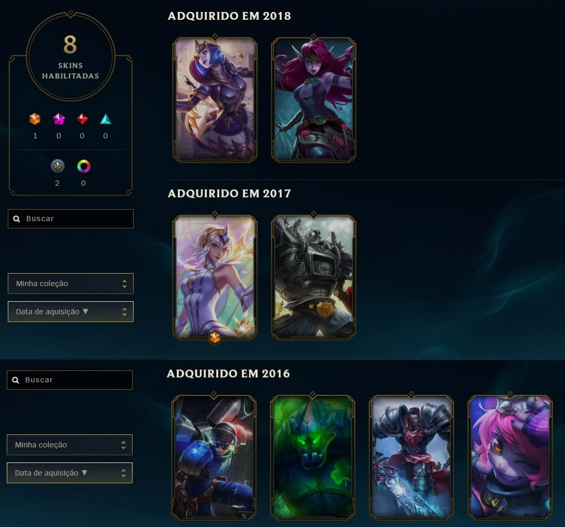Image resolution: width=565 pixels, height=527 pixels.
Task: Click the red ultimate gem icon
Action: (83, 119)
